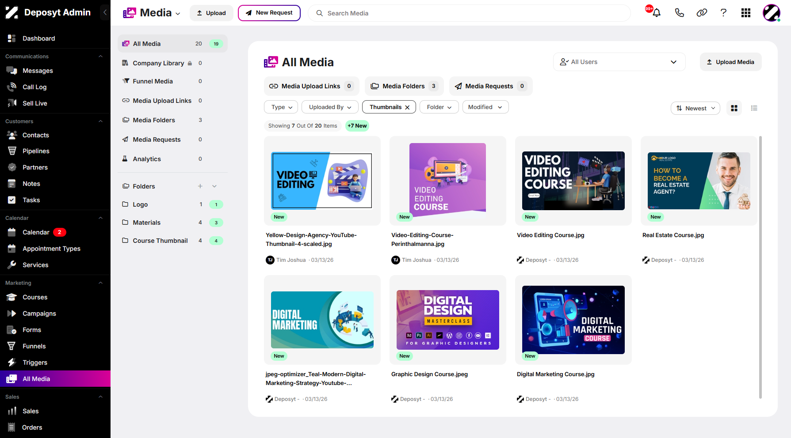Switch to list view layout

754,108
